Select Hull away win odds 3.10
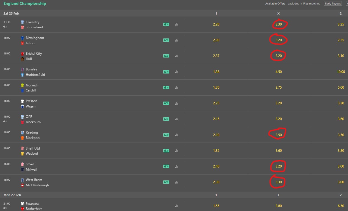This screenshot has height=211, width=348. pos(341,56)
